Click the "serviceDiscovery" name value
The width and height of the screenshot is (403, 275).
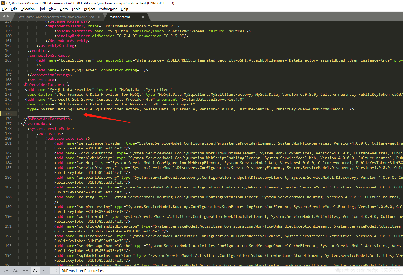[x=97, y=168]
